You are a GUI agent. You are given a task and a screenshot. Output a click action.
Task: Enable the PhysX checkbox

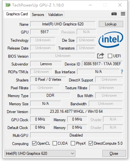click(73, 143)
